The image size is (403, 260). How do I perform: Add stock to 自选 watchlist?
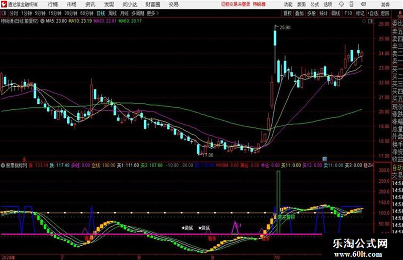[372, 13]
